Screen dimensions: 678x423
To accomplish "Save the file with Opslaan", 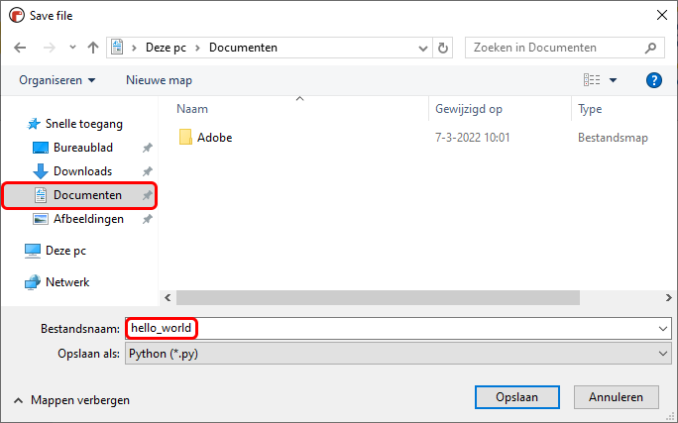I will click(x=517, y=397).
